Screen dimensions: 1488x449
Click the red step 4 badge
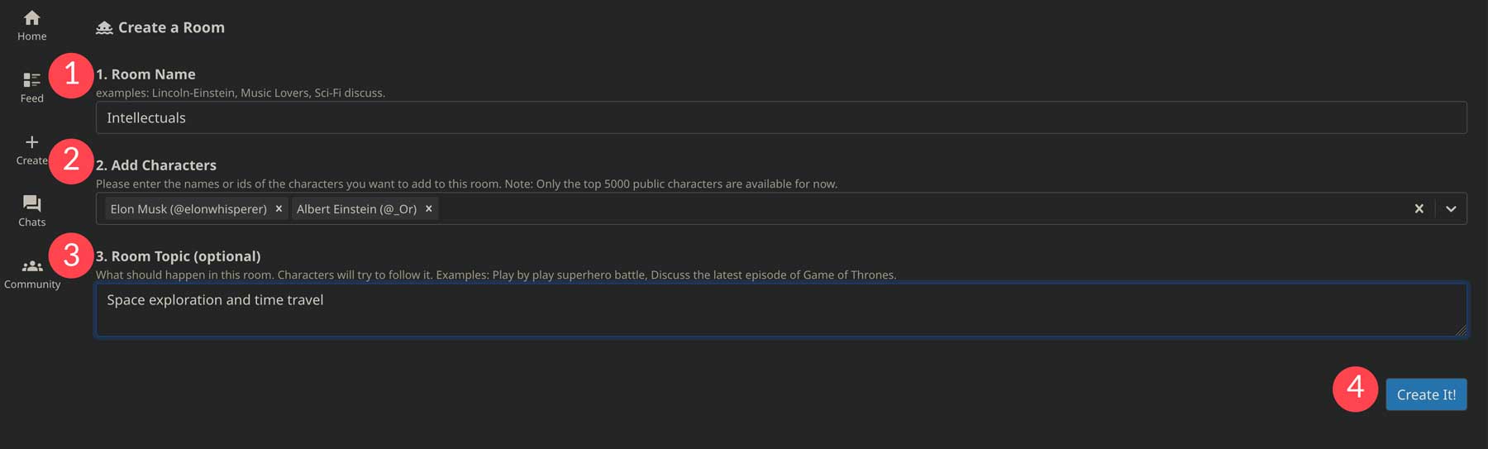[x=1355, y=389]
